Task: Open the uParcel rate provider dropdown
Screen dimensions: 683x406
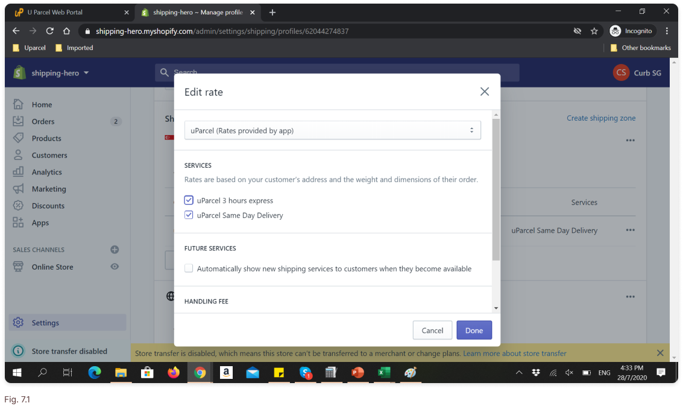Action: click(332, 130)
